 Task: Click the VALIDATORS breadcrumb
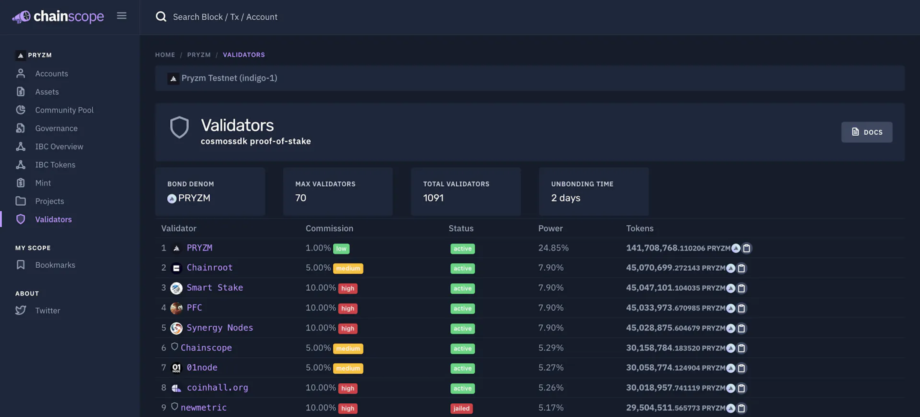point(244,55)
